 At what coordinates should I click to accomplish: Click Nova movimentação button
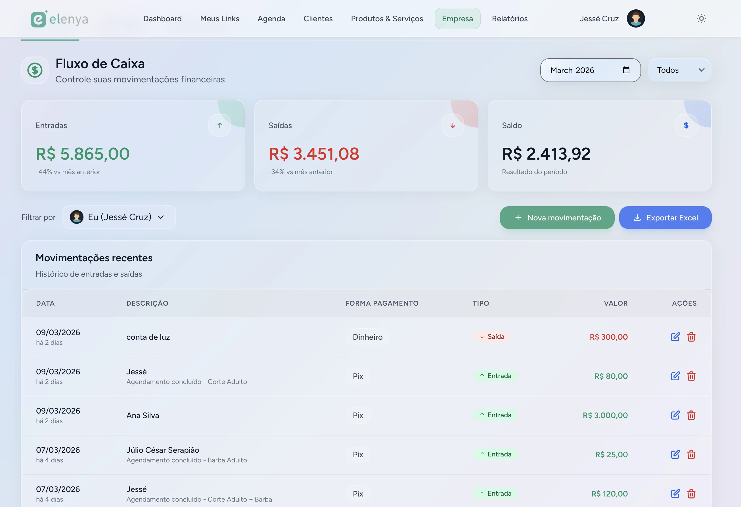tap(557, 218)
